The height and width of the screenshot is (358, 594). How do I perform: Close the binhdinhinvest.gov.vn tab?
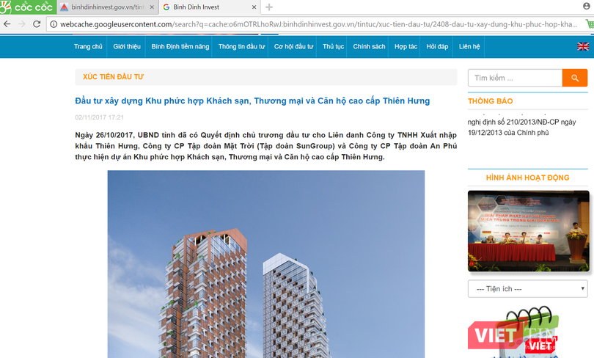[152, 7]
